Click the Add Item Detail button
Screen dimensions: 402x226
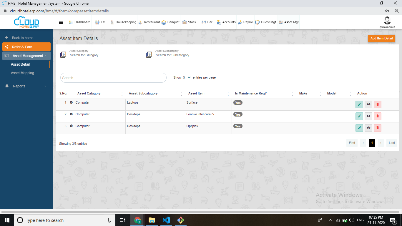381,39
